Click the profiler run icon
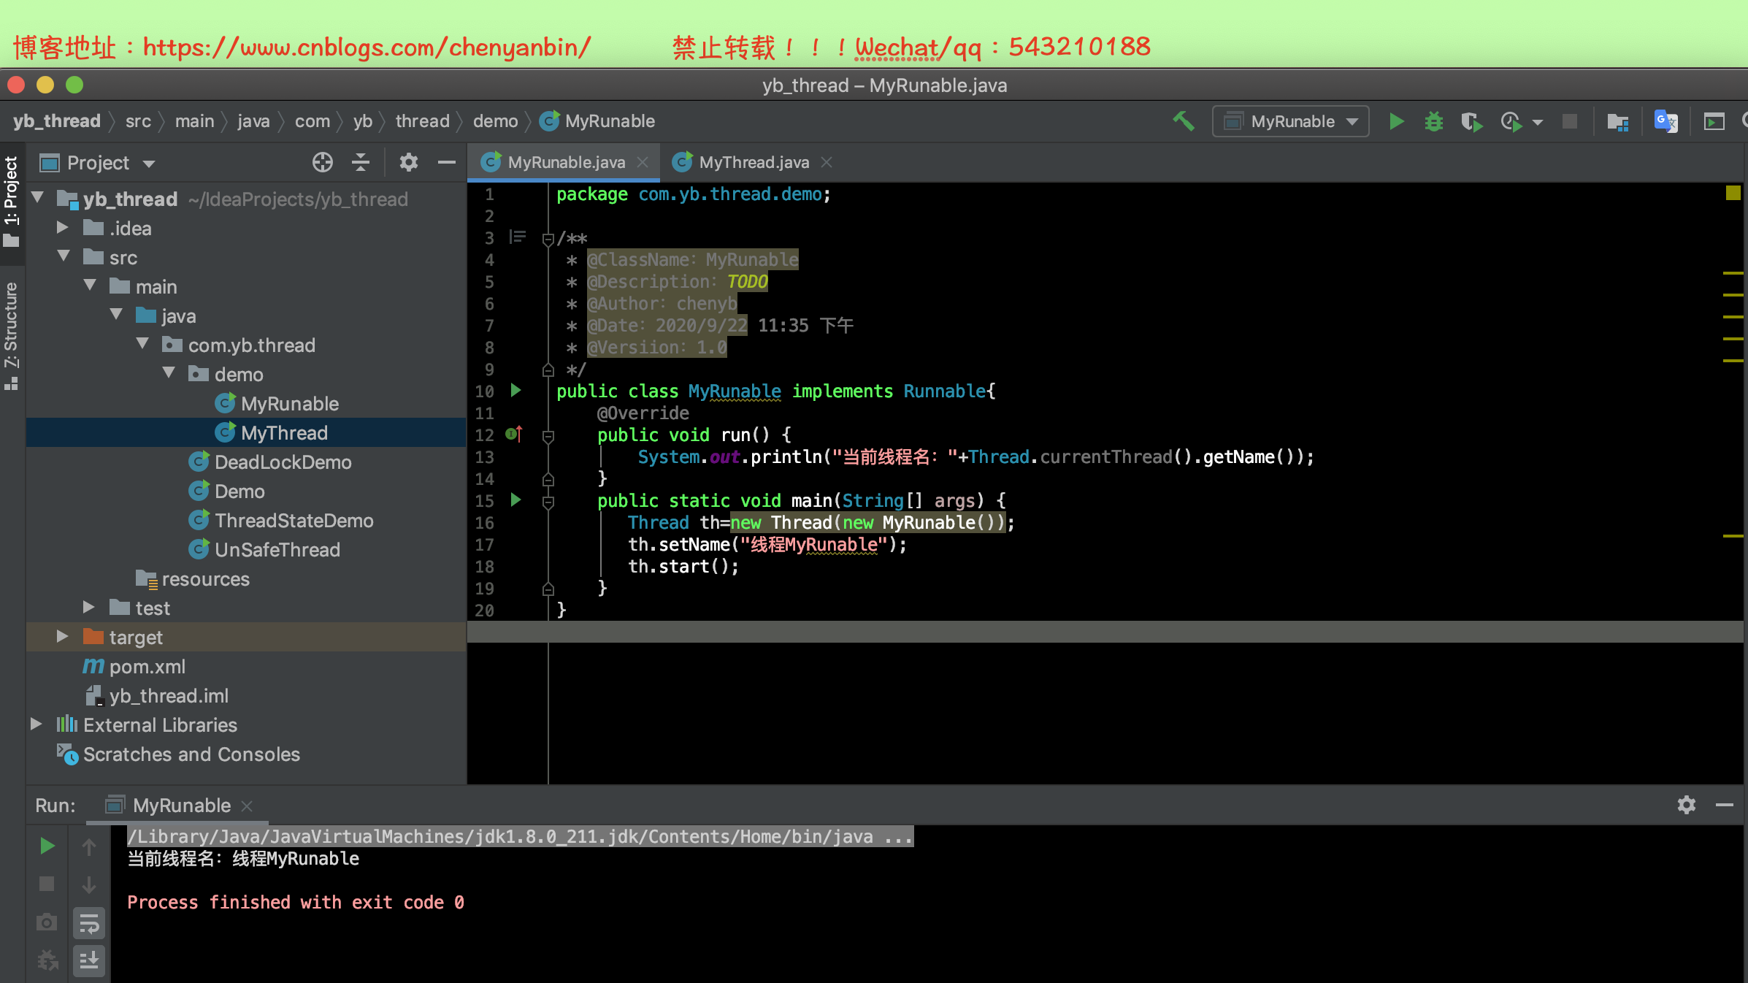The height and width of the screenshot is (983, 1748). click(1511, 121)
